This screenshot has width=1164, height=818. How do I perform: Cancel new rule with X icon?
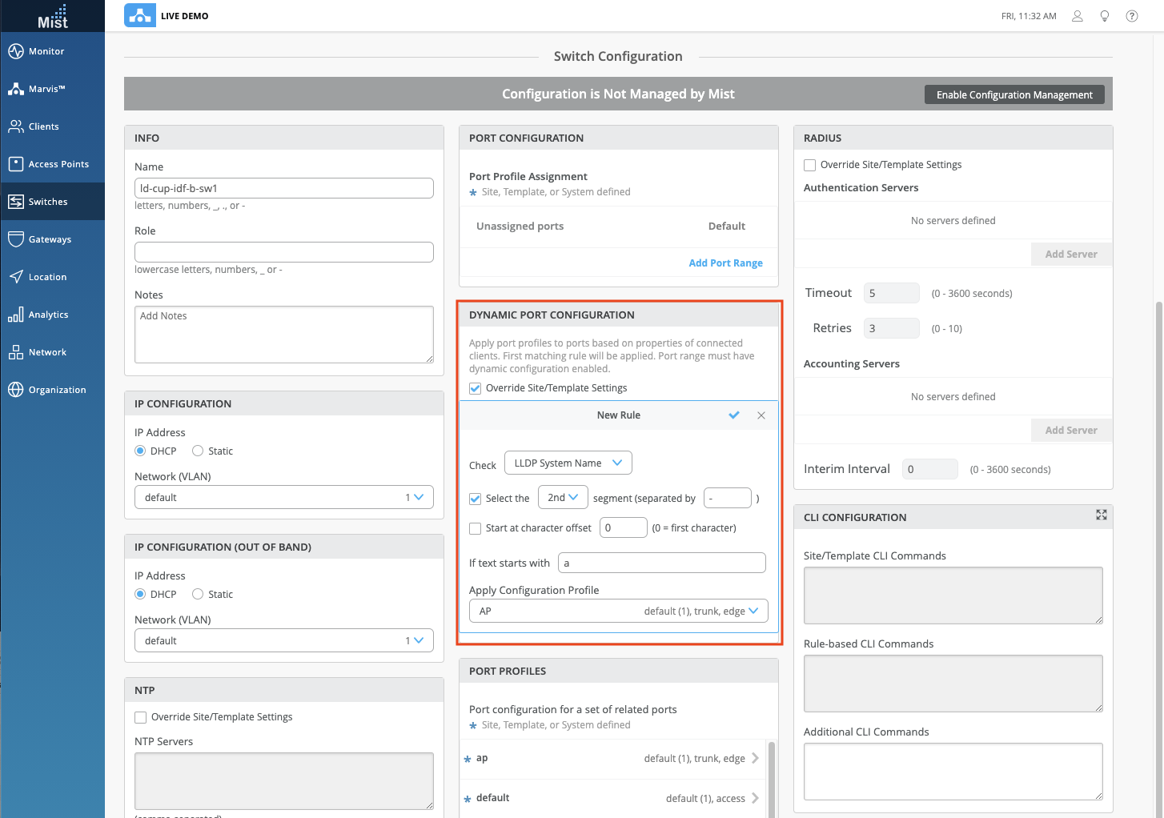761,415
